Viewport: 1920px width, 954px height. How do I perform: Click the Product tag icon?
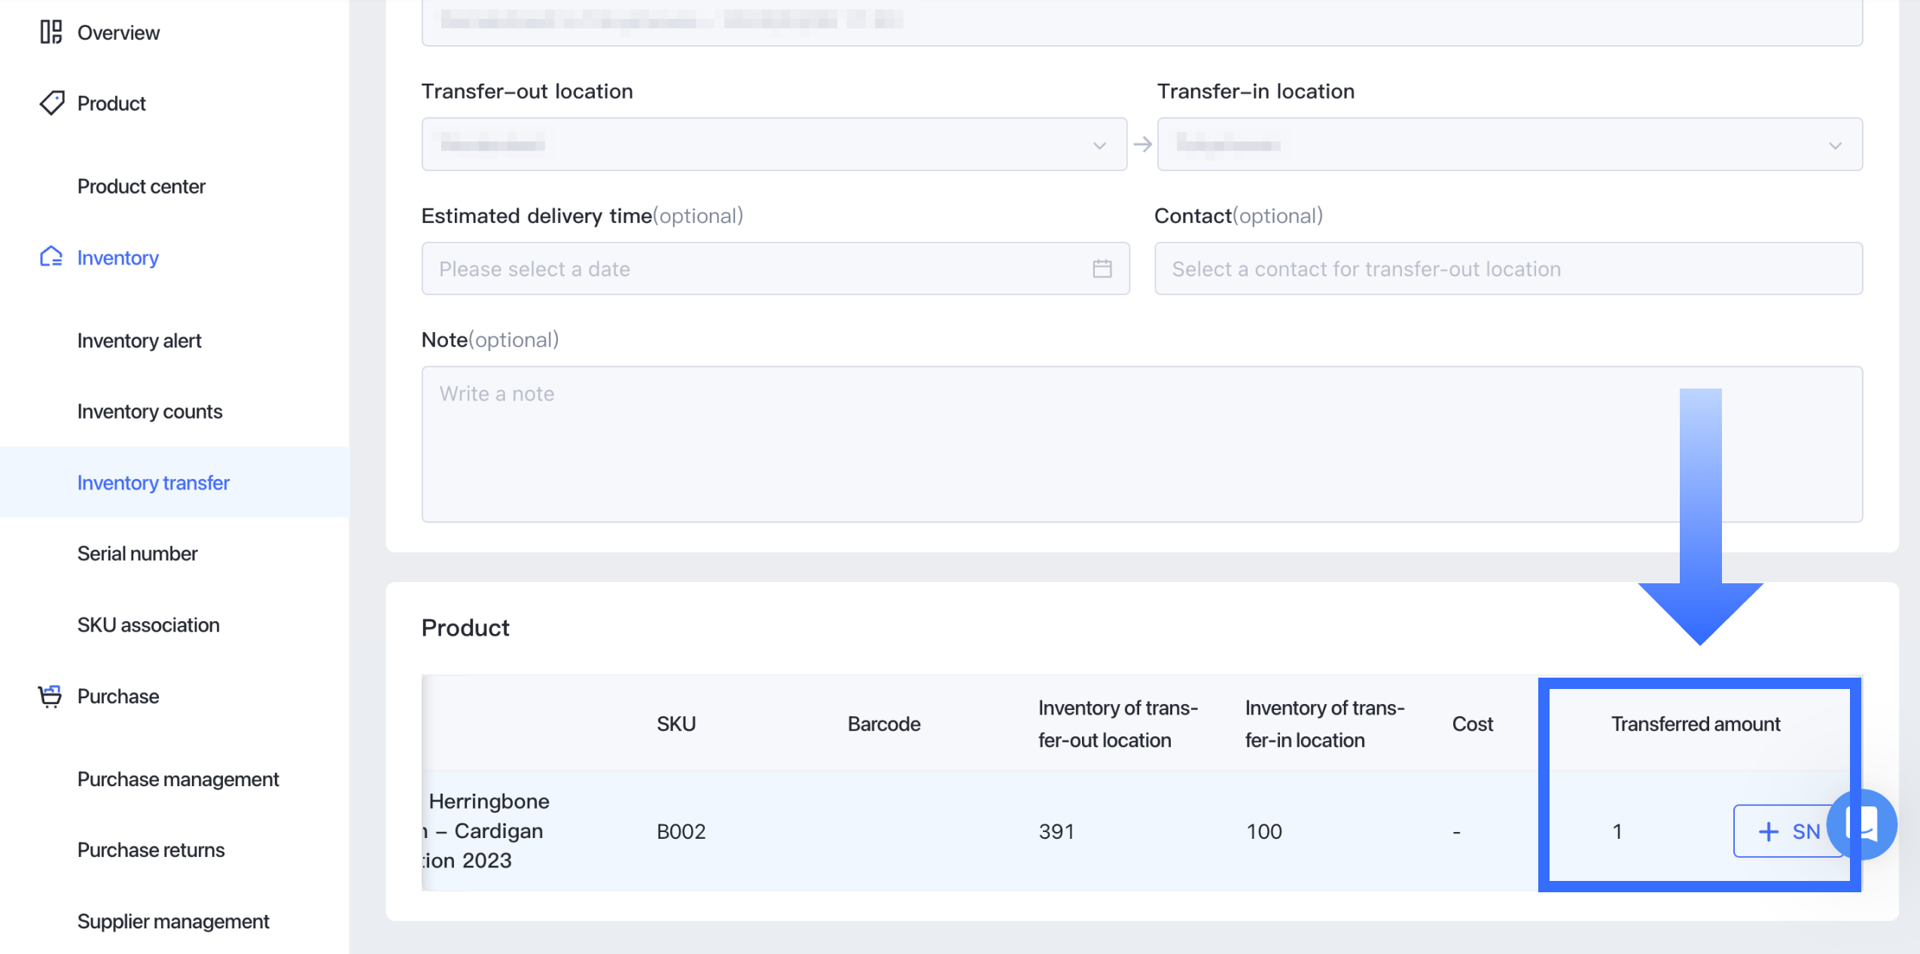point(51,103)
